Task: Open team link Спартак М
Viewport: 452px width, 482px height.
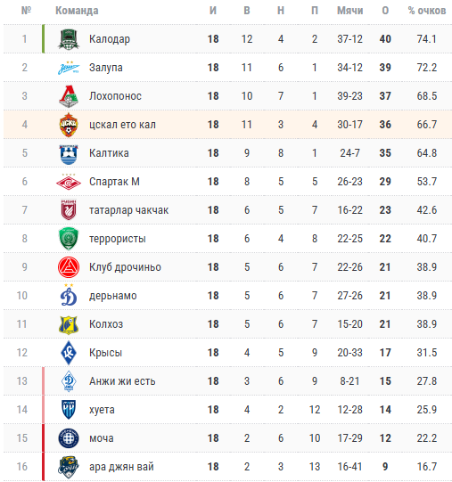Action: (114, 182)
